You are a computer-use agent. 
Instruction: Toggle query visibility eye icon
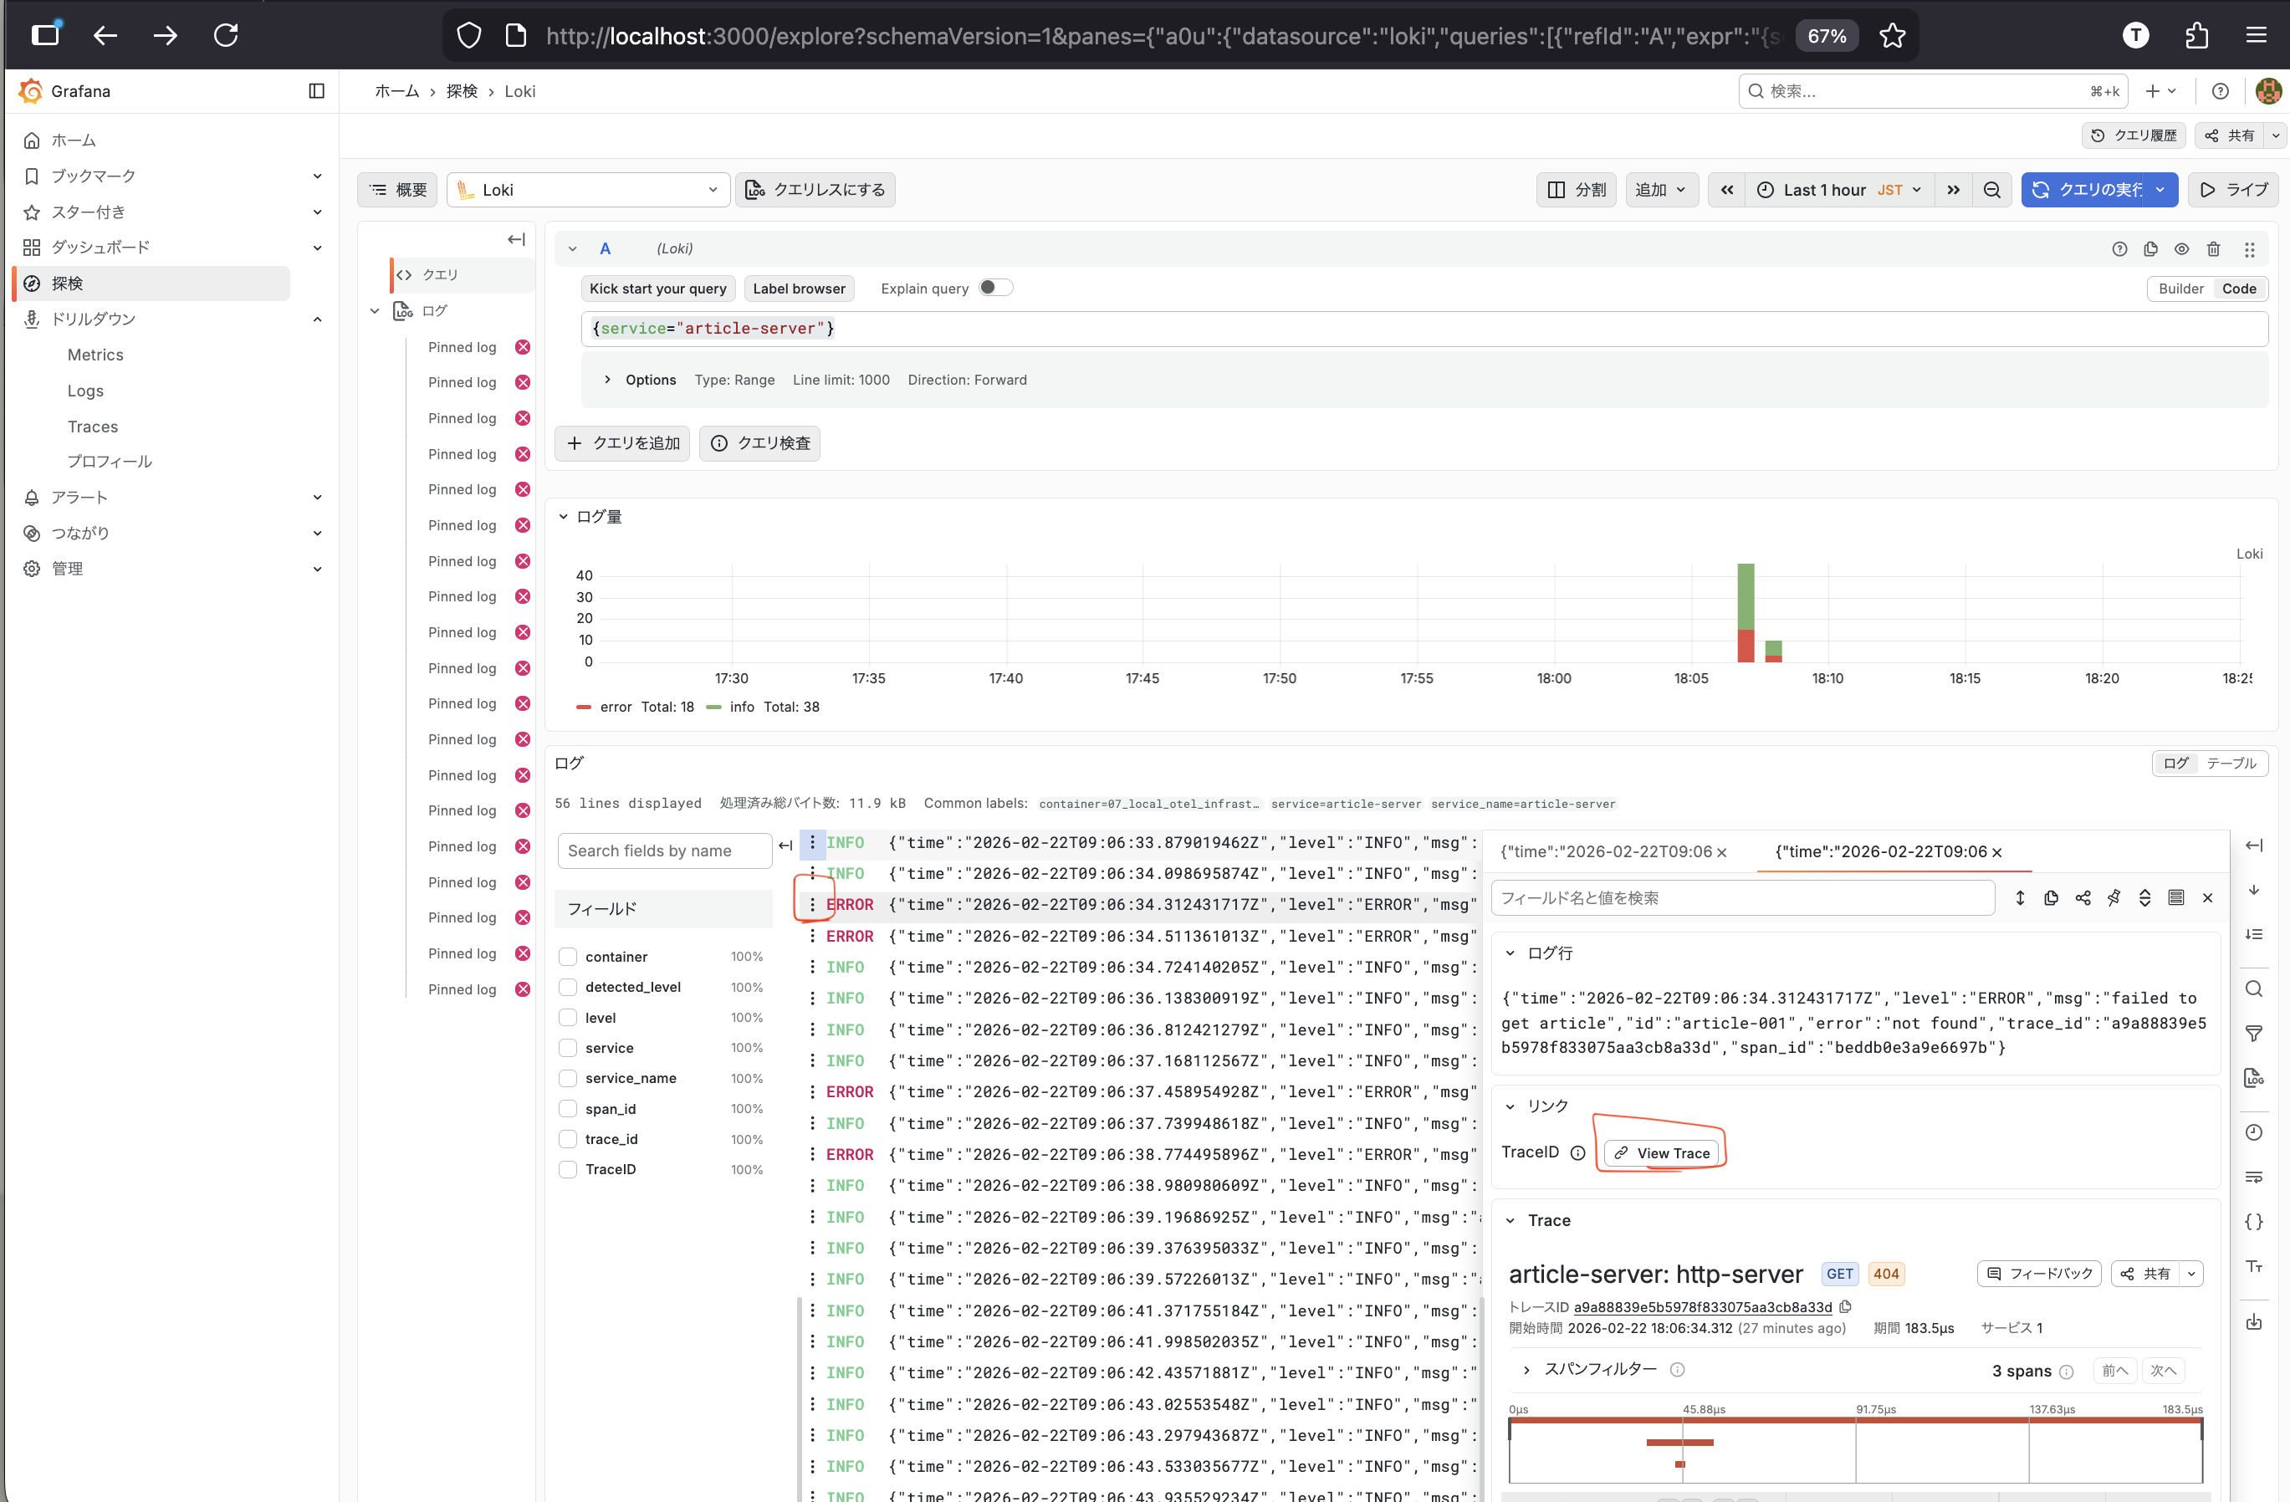point(2181,249)
